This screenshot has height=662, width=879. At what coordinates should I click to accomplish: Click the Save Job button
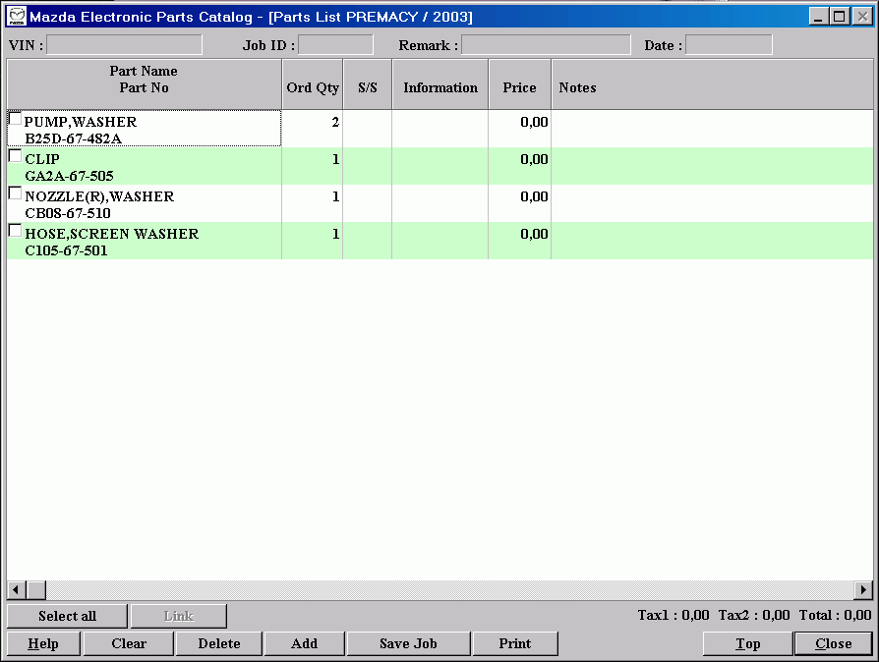(408, 643)
